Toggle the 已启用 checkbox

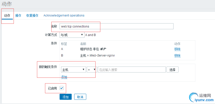click(x=62, y=88)
